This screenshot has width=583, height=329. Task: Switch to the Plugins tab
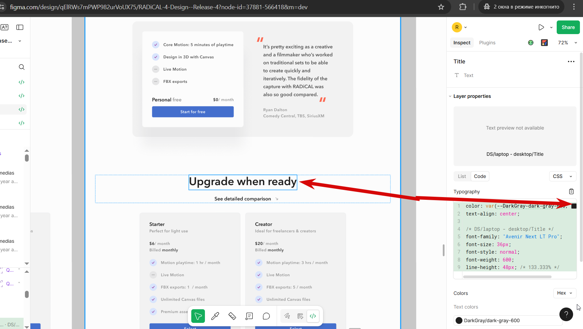(x=487, y=43)
